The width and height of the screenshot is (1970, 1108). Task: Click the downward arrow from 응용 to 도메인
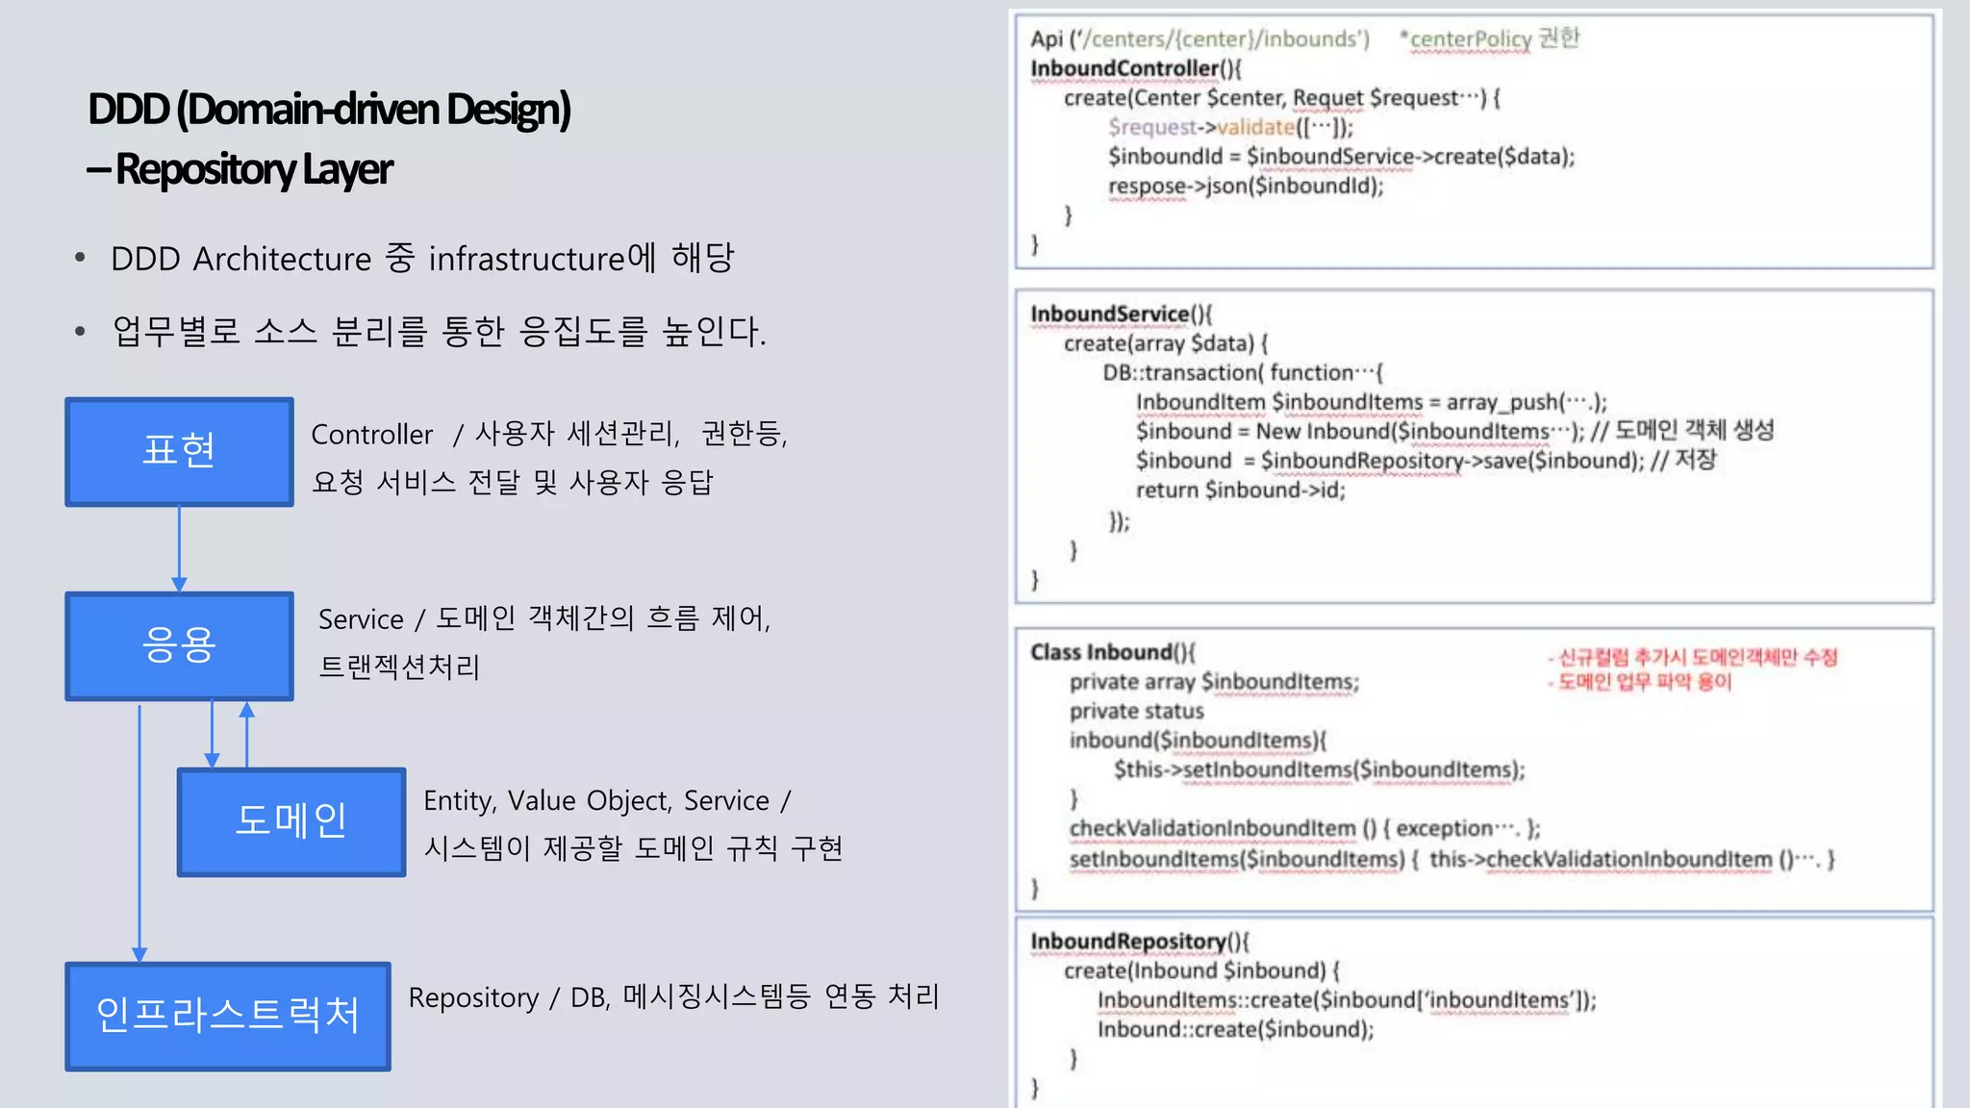coord(213,734)
